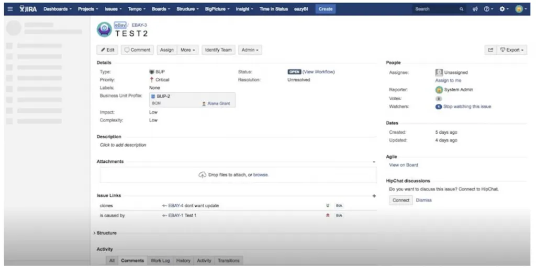The image size is (536, 271).
Task: Click the Edit button
Action: 108,50
